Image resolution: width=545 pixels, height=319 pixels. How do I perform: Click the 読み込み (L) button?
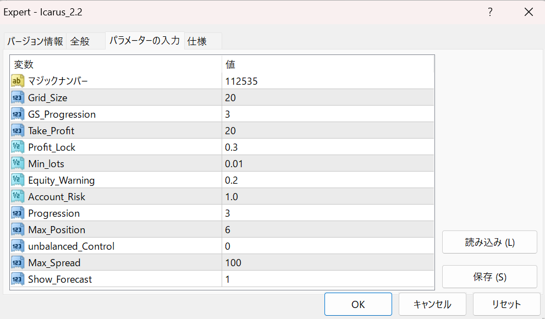pos(489,242)
